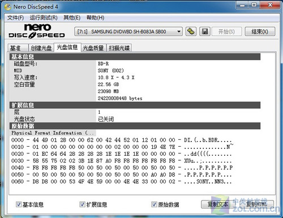Open the 运行测试(R) menu
283x218 pixels.
coord(44,18)
